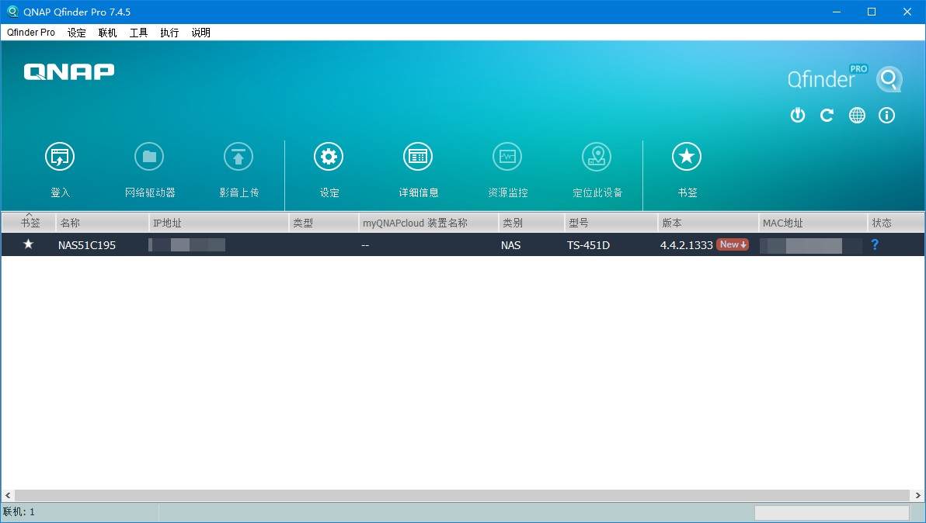The height and width of the screenshot is (523, 926).
Task: Click the 登入 login icon
Action: [x=60, y=157]
